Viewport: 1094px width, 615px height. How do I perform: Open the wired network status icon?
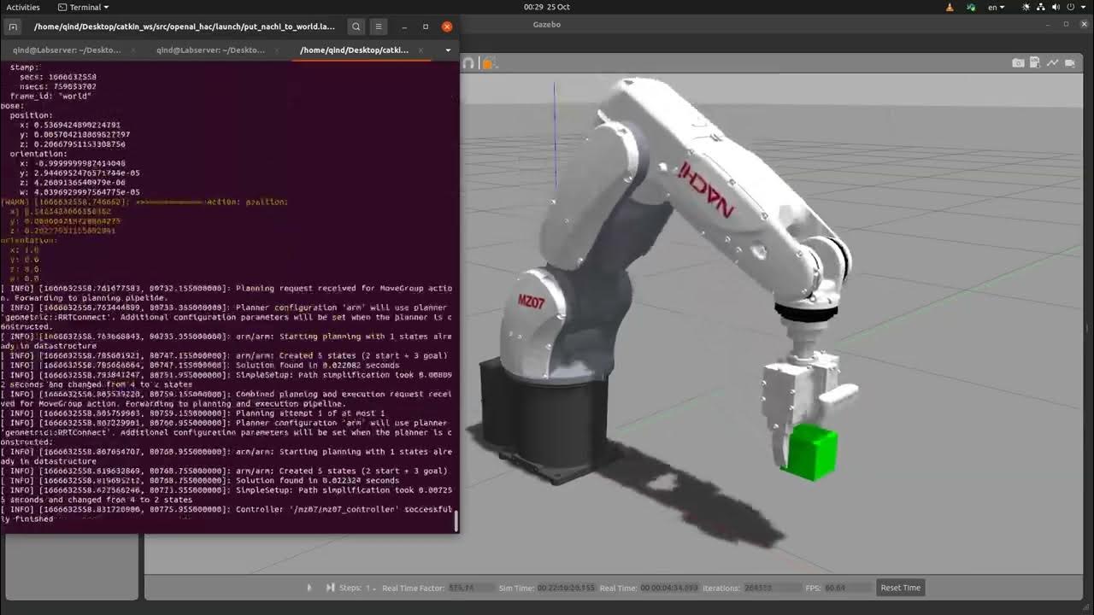pos(1042,7)
